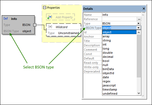Select the Wildcard Type Unconstrained row
Screen dimensions: 152x105
click(x=64, y=33)
